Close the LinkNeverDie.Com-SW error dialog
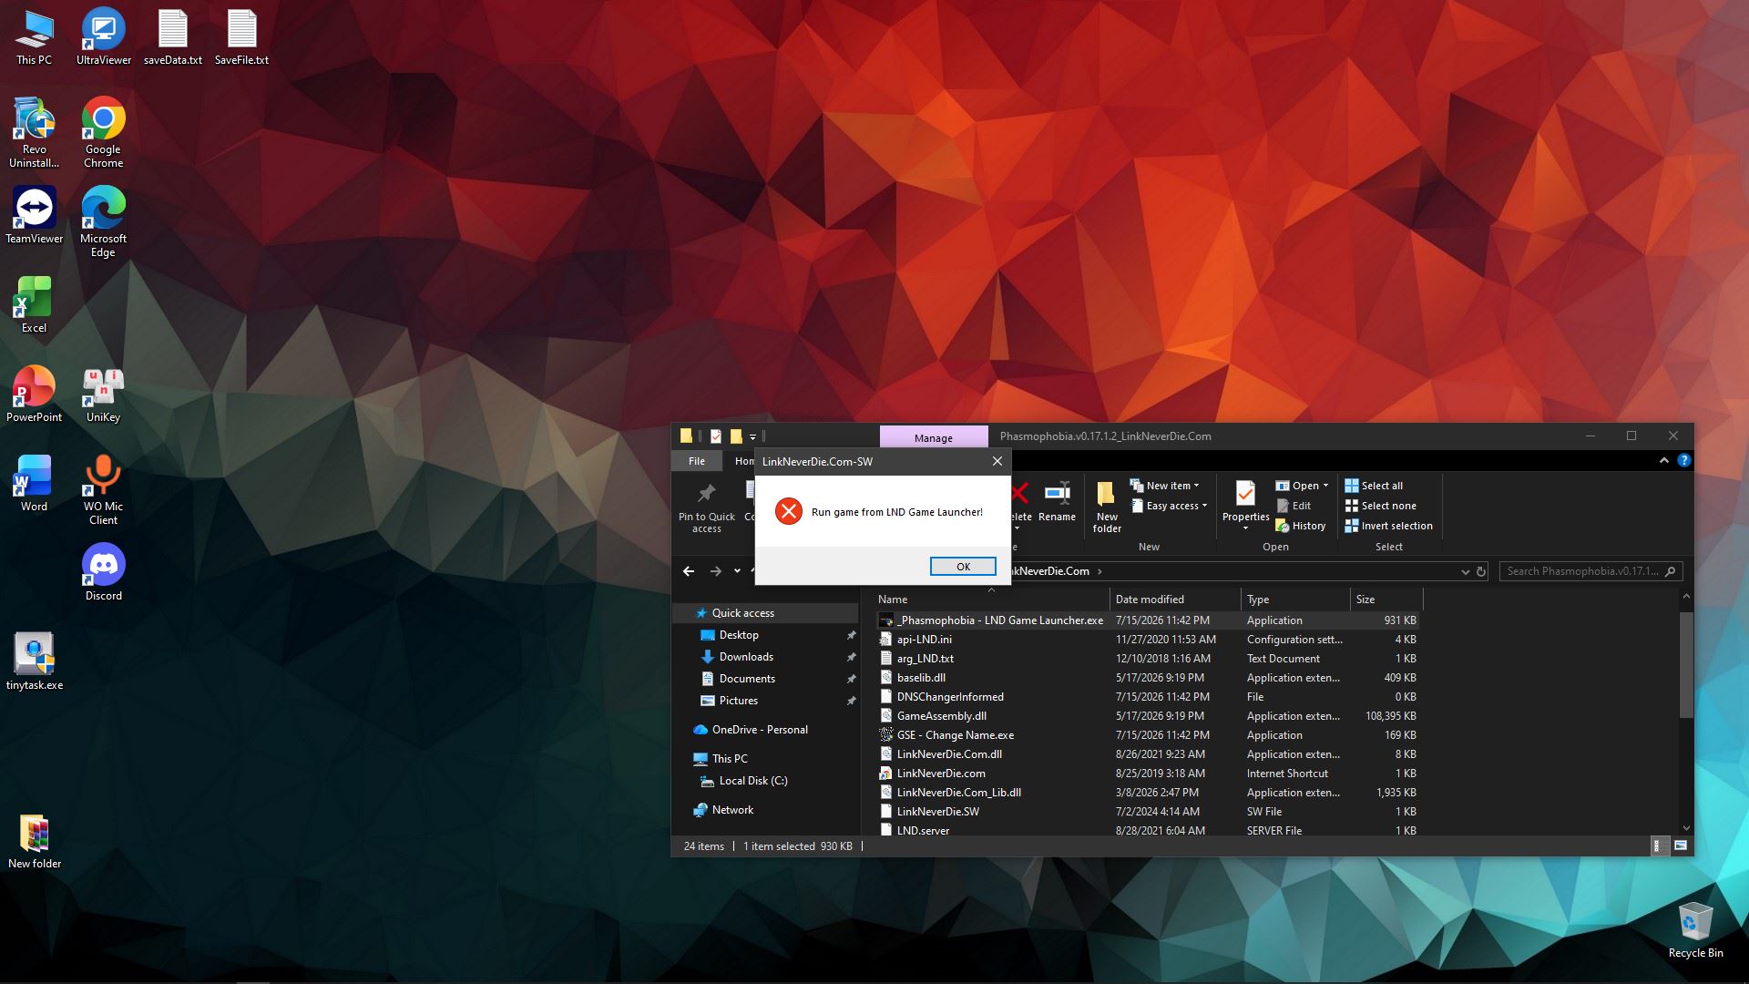Image resolution: width=1749 pixels, height=984 pixels. point(997,461)
